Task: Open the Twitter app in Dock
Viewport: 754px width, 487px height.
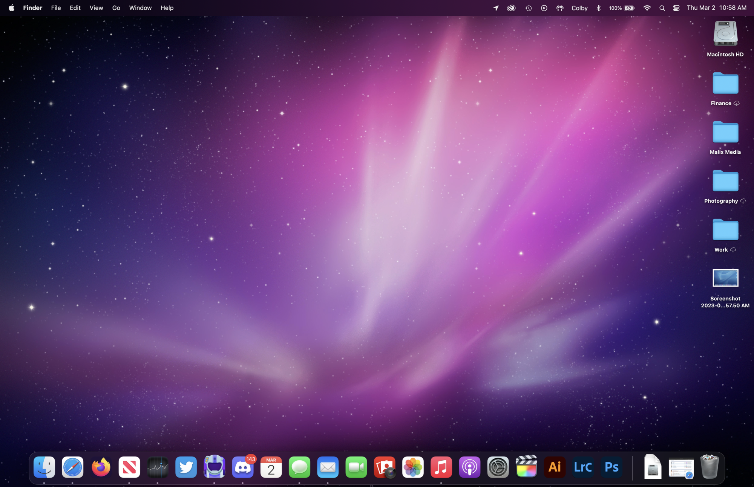Action: point(186,467)
